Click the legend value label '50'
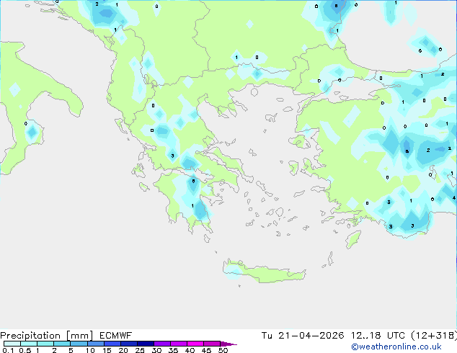 coord(223,350)
